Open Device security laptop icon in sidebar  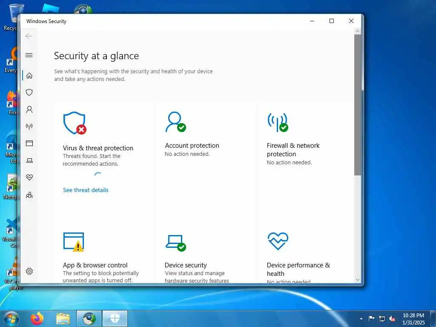tap(29, 161)
